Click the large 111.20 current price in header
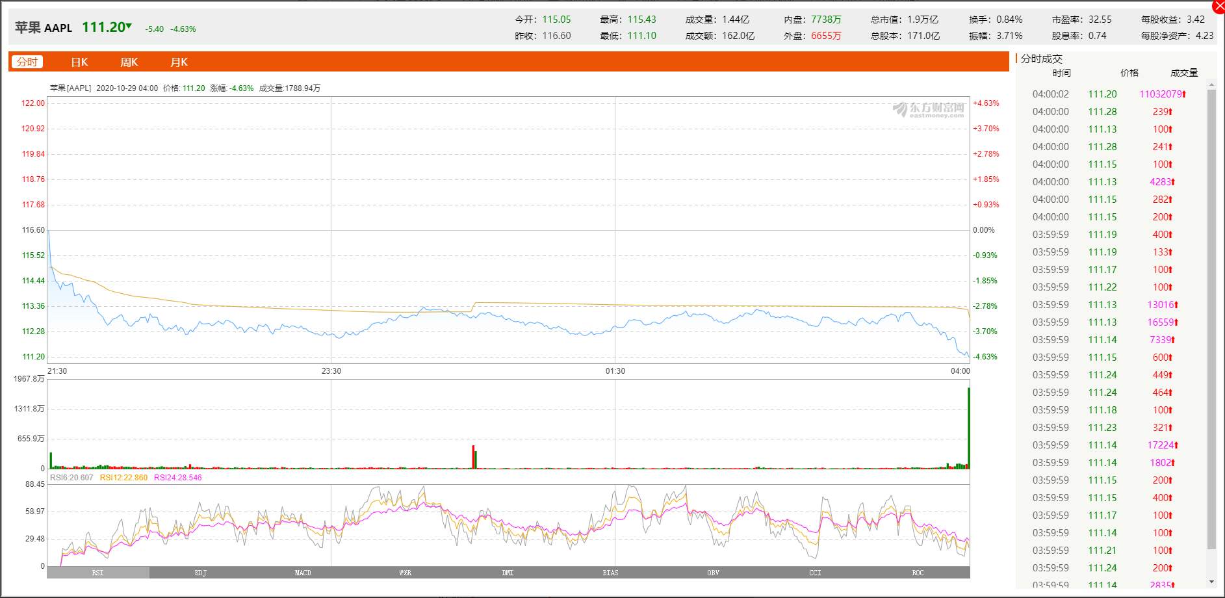 (x=104, y=27)
